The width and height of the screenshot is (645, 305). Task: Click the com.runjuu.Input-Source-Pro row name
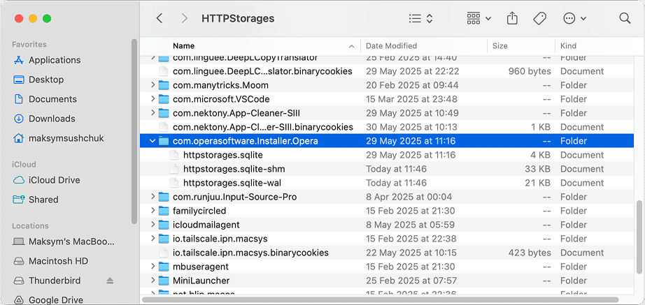[235, 197]
